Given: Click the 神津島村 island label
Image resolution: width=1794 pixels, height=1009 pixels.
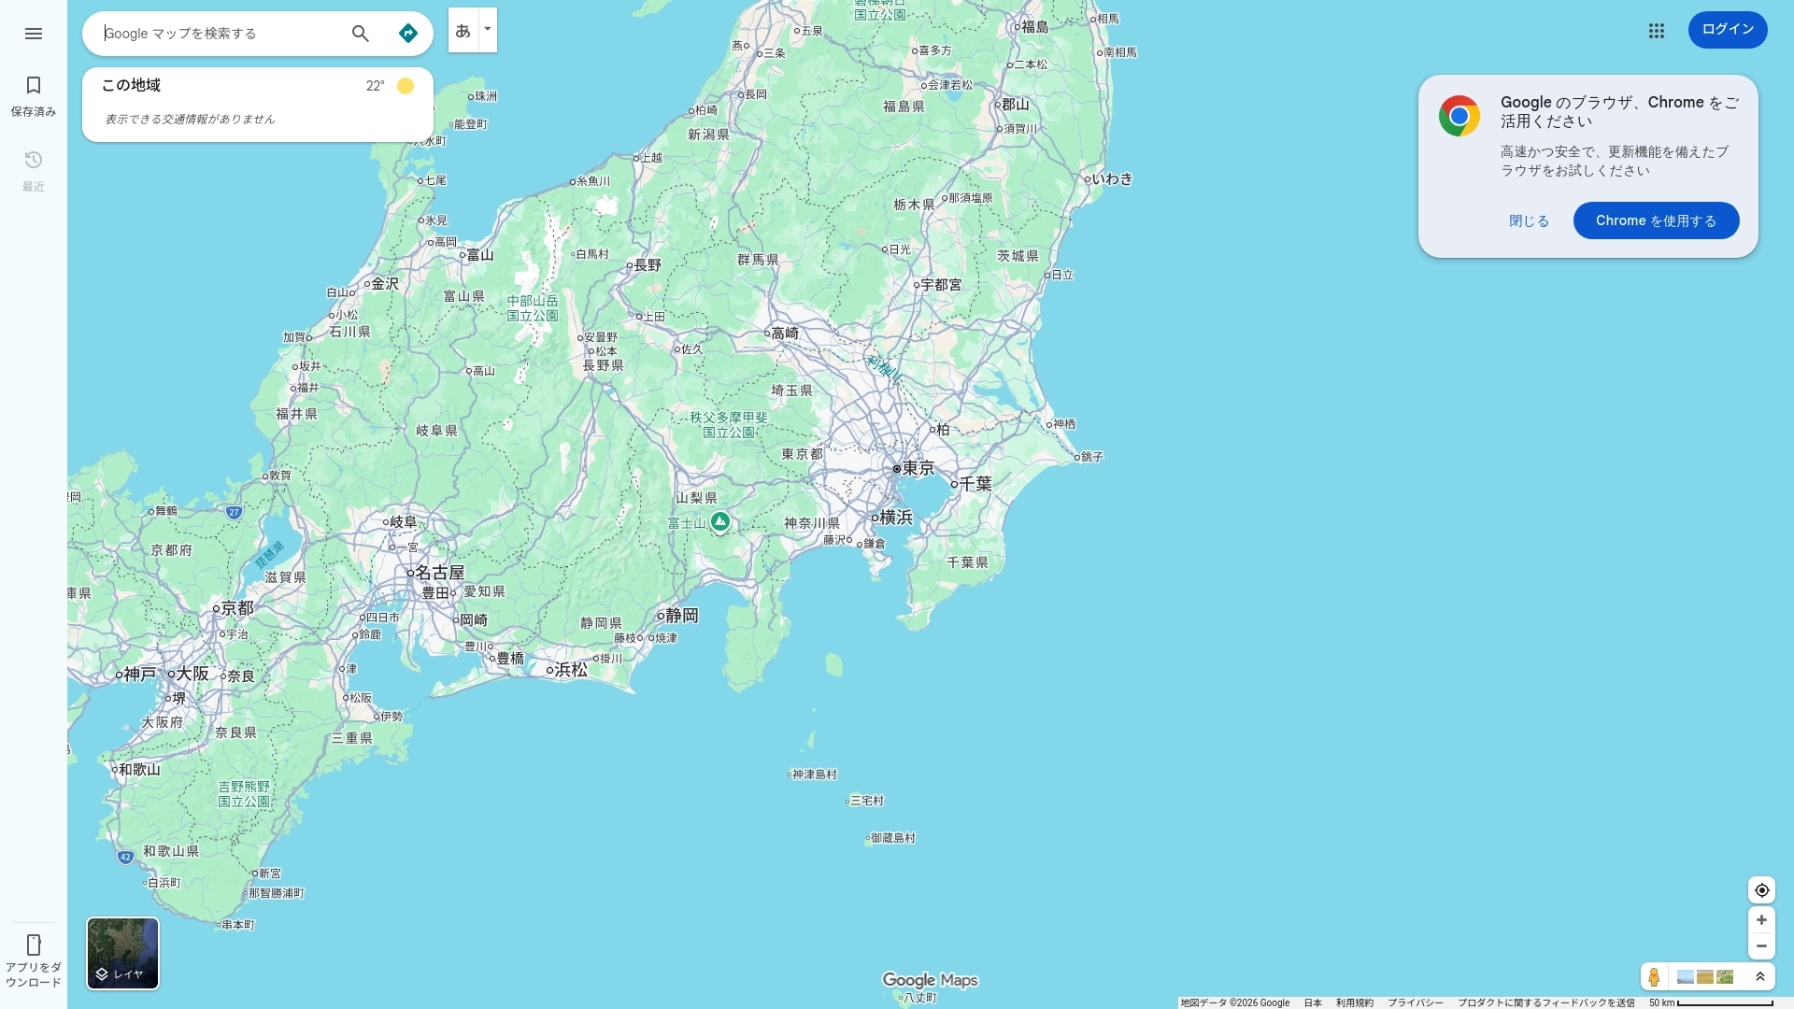Looking at the screenshot, I should point(815,775).
